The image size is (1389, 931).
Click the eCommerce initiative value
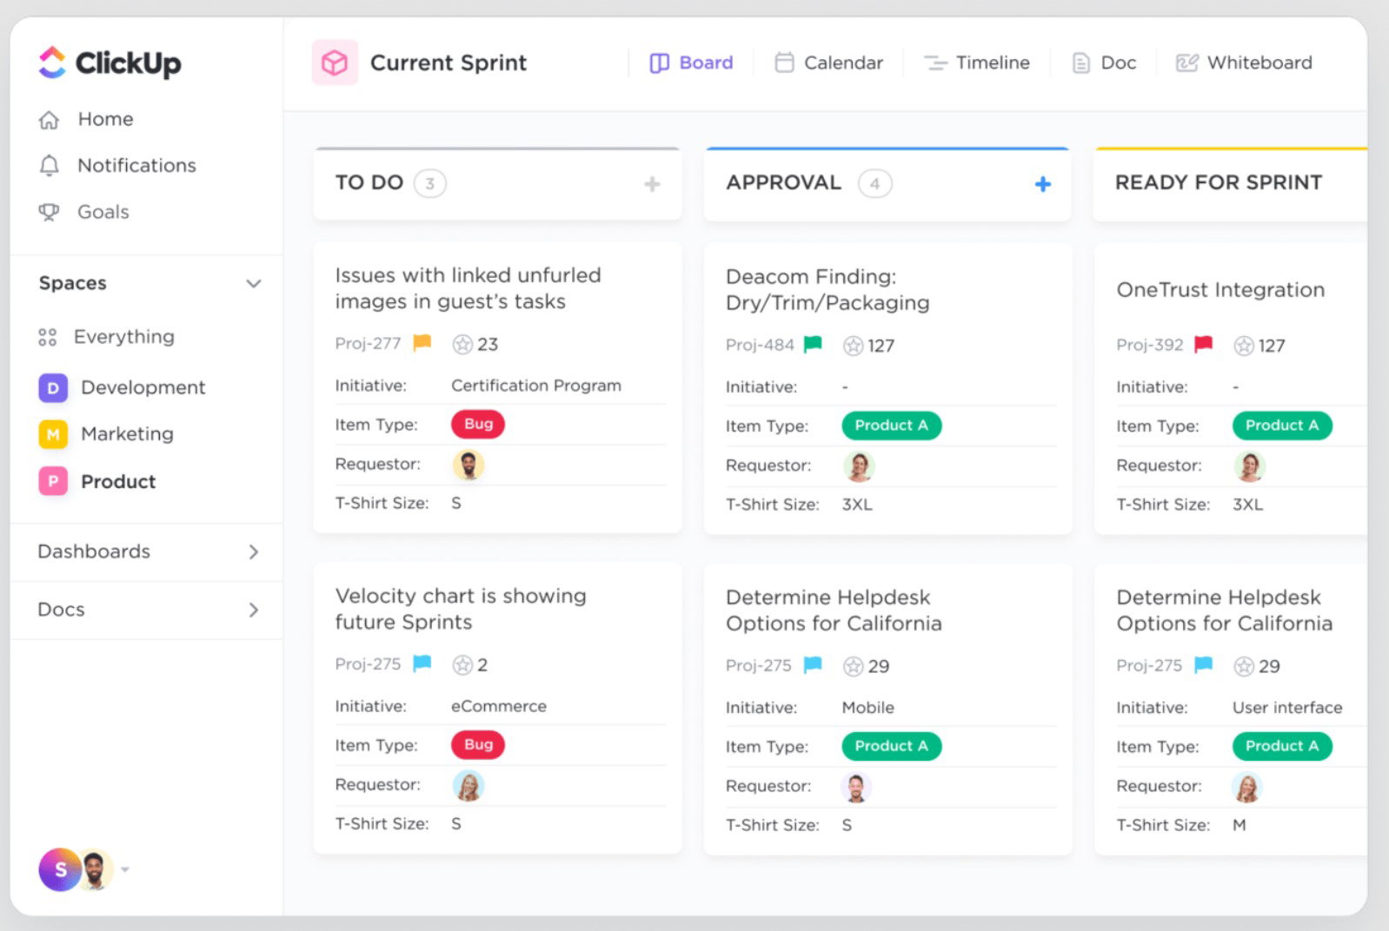(x=499, y=706)
